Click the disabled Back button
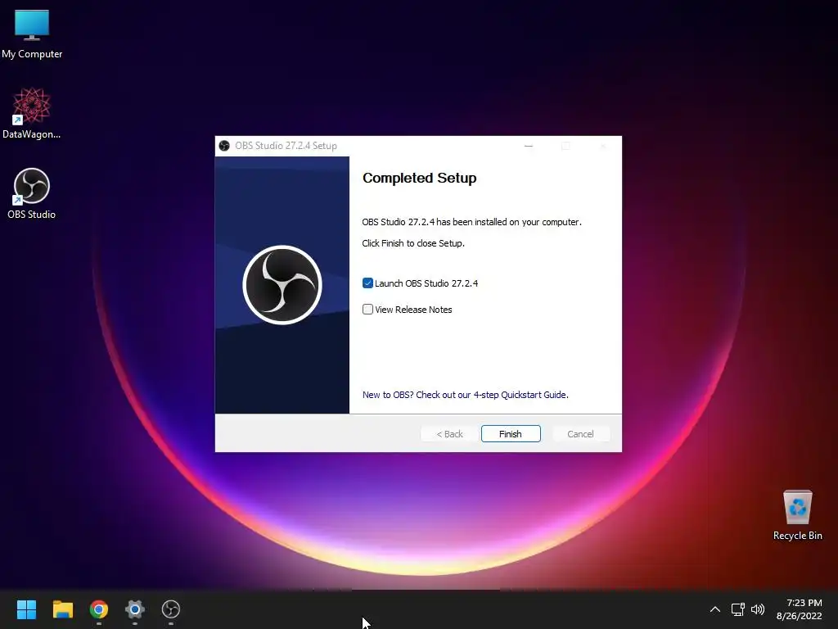The height and width of the screenshot is (629, 838). [449, 434]
